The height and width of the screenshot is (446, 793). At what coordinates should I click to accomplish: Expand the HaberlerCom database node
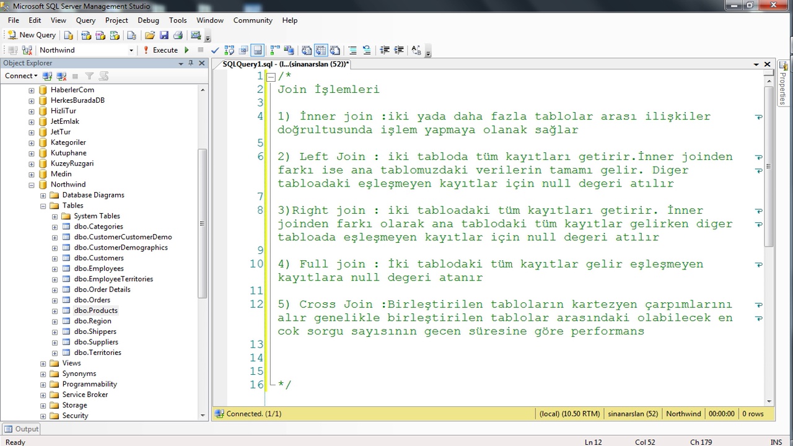click(x=32, y=90)
